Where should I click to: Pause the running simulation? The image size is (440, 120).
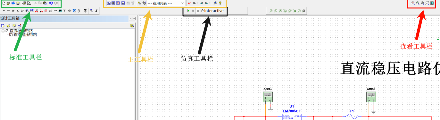click(193, 11)
